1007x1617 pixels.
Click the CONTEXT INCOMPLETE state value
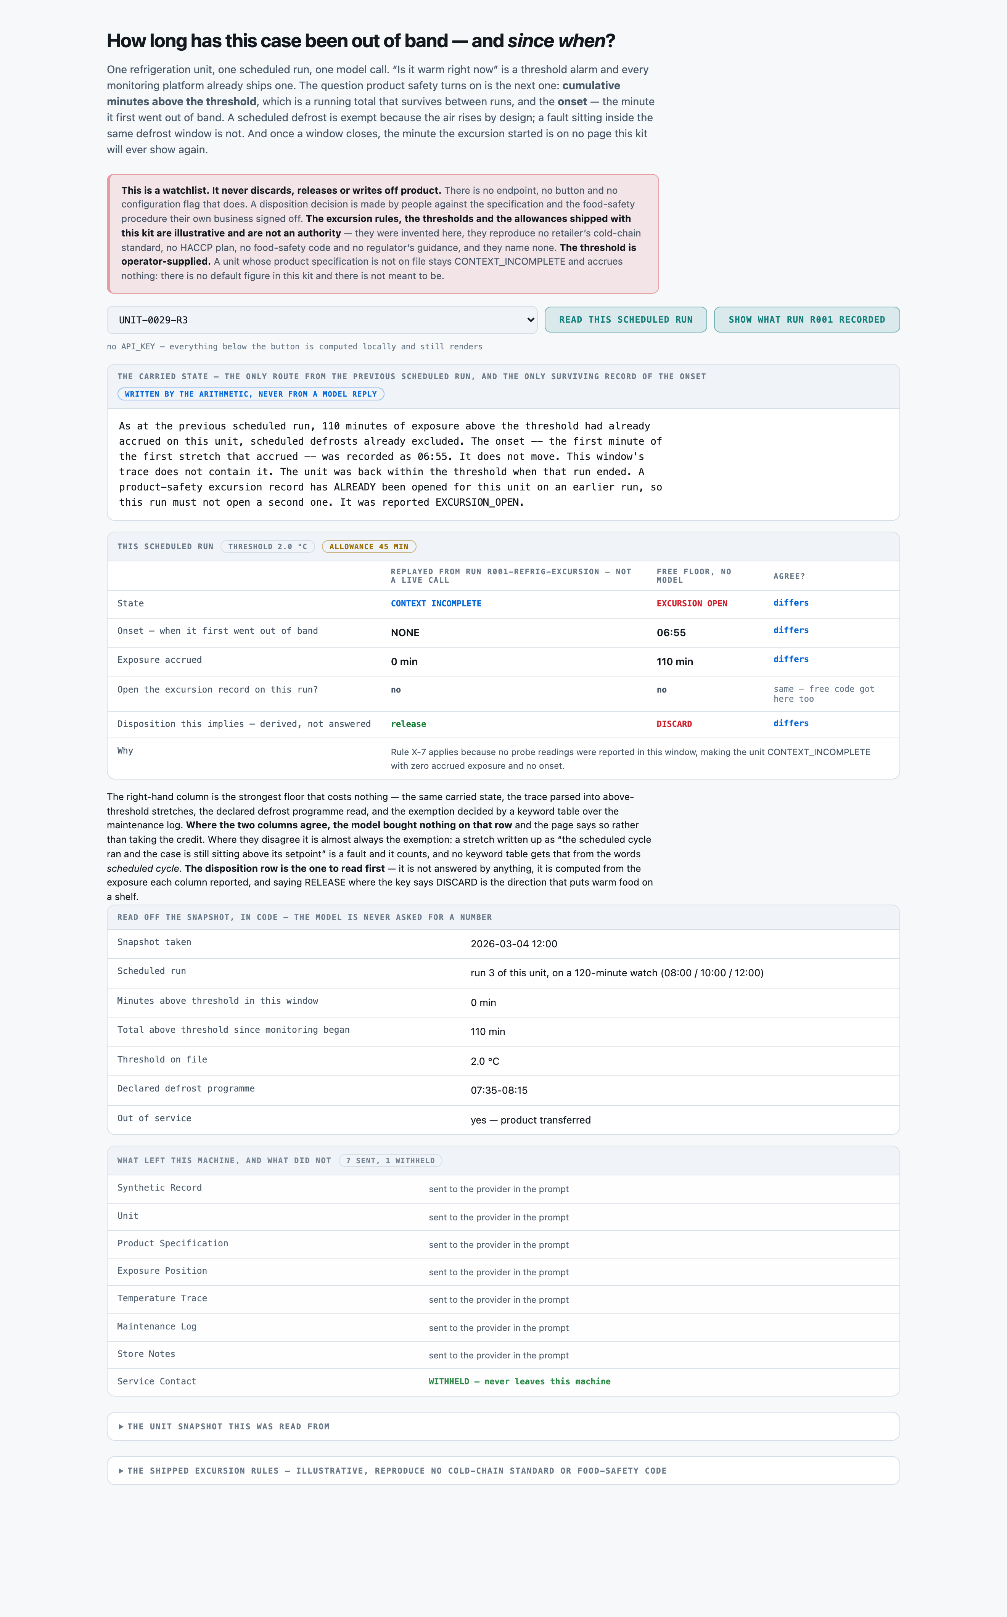point(436,603)
